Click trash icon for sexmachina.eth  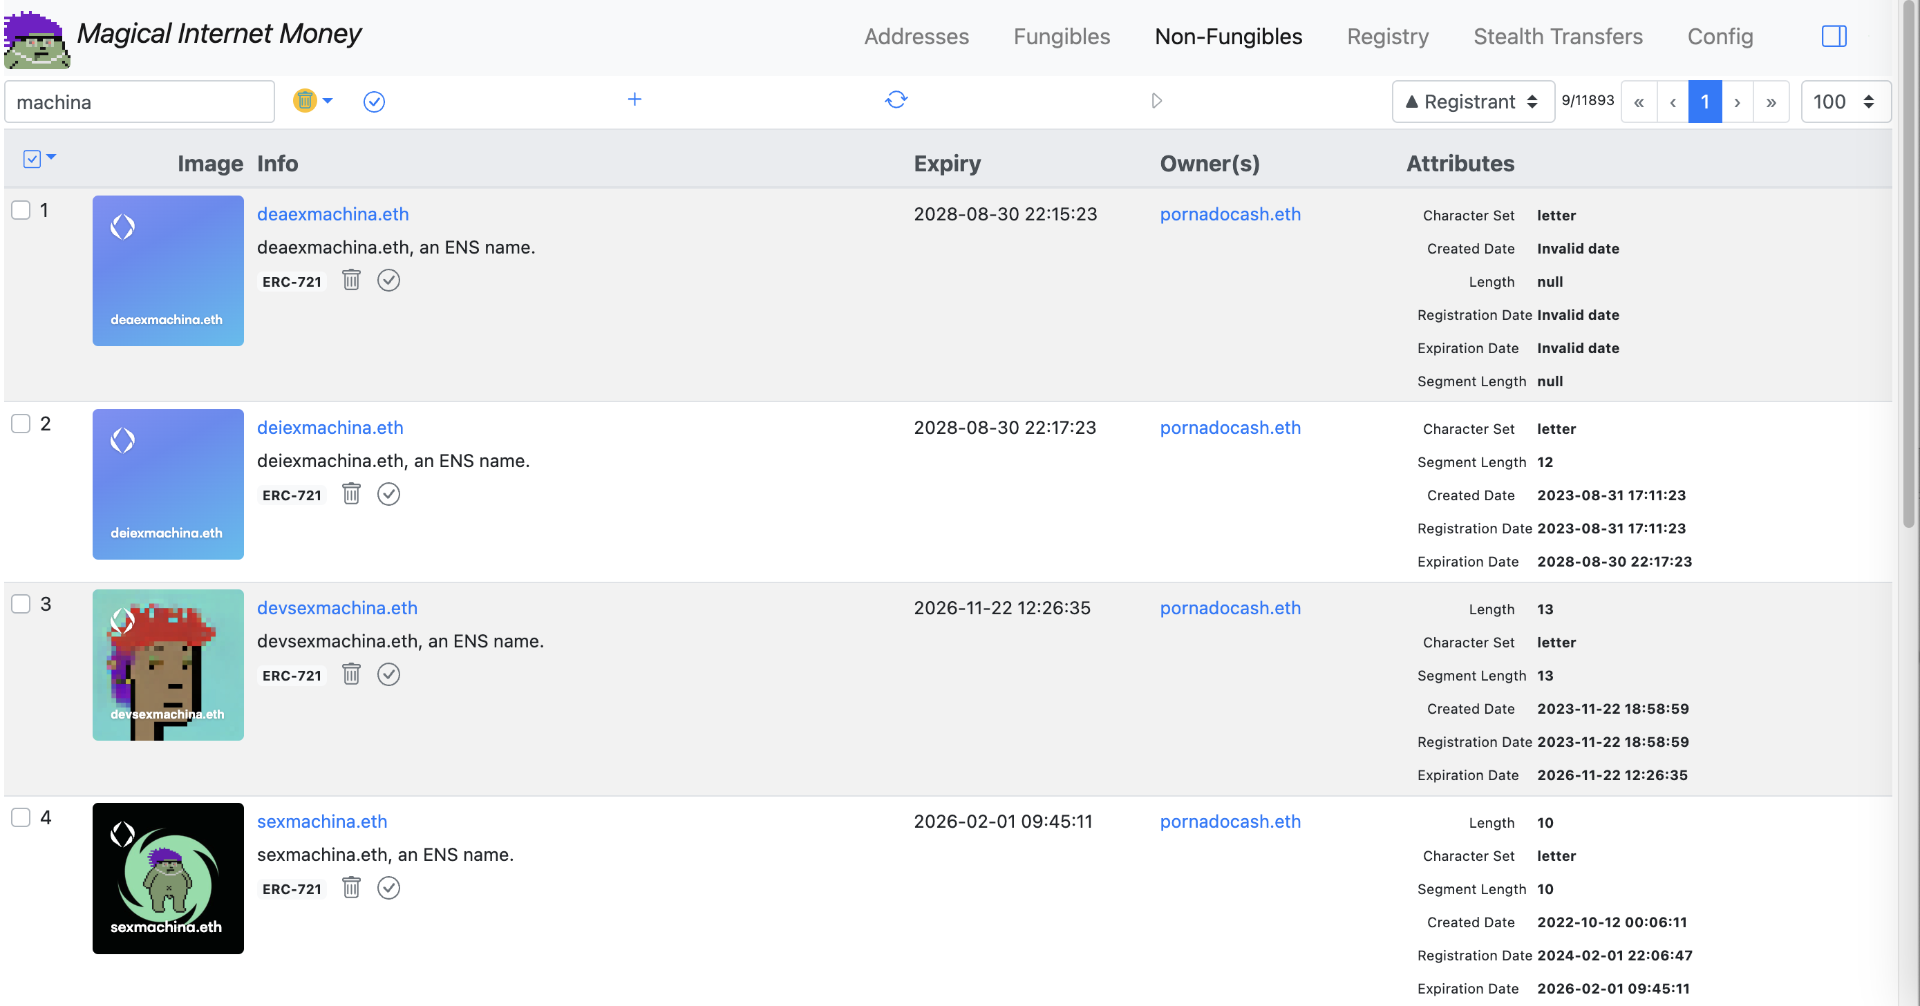pyautogui.click(x=351, y=888)
